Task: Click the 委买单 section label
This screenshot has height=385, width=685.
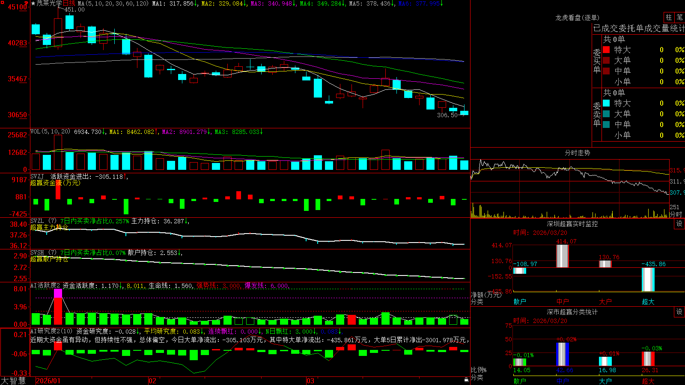Action: pyautogui.click(x=597, y=61)
